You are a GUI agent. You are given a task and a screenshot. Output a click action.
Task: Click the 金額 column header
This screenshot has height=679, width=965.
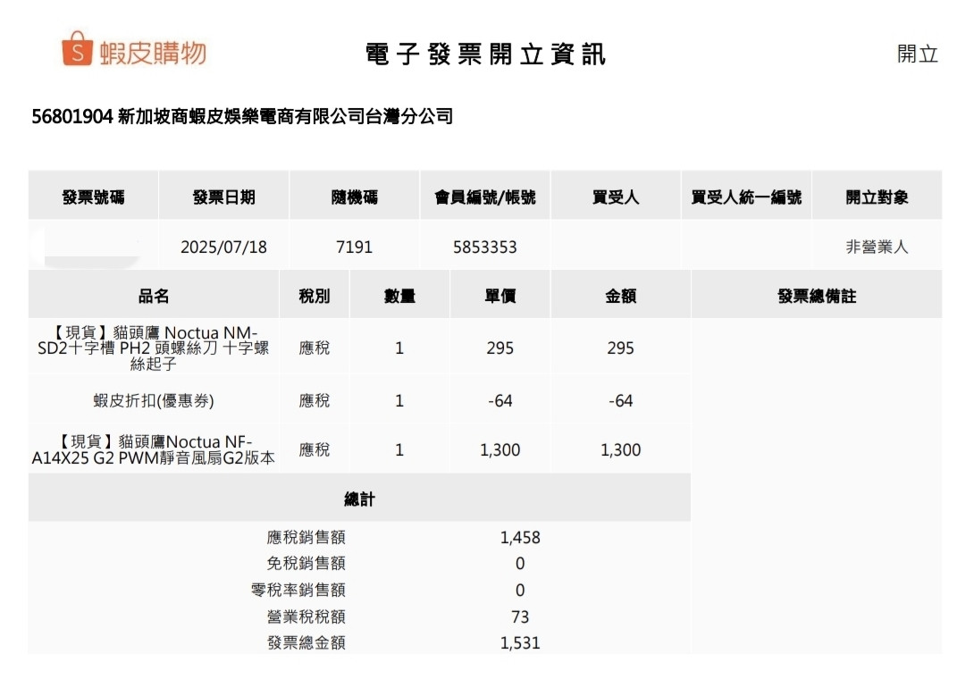tap(620, 296)
